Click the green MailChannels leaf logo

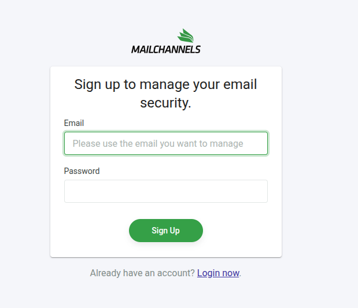pyautogui.click(x=185, y=36)
